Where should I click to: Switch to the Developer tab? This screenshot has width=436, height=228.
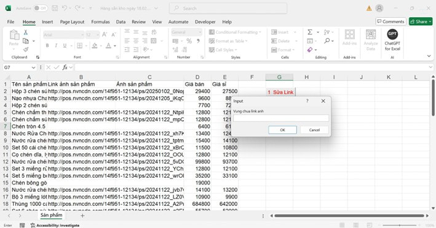[205, 21]
